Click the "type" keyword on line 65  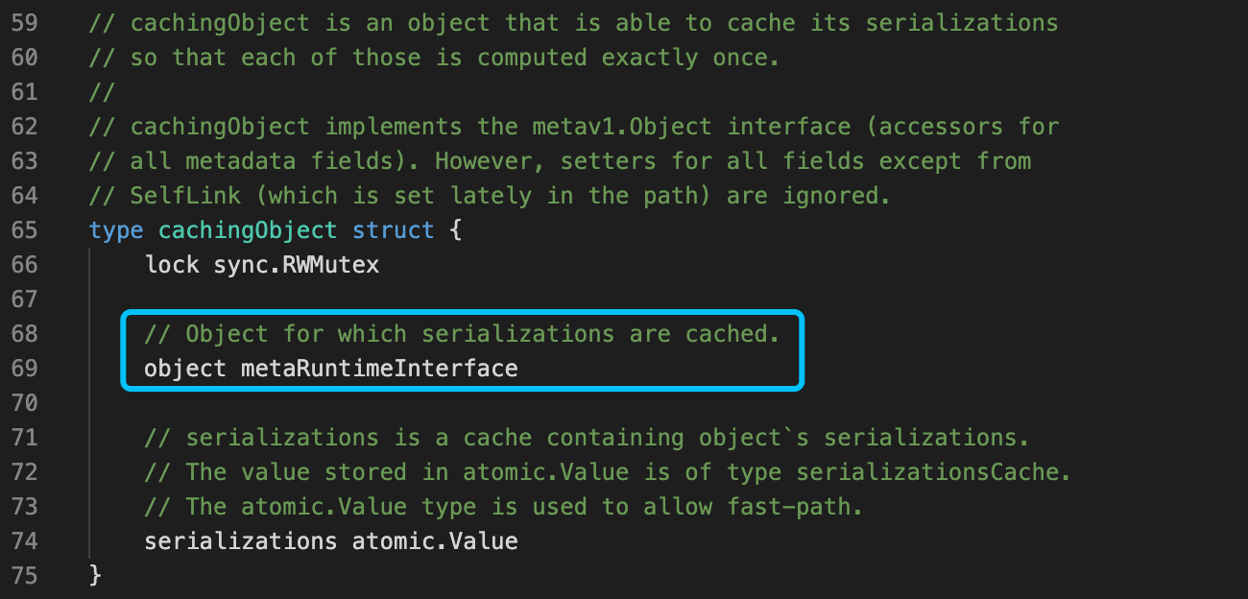(116, 230)
